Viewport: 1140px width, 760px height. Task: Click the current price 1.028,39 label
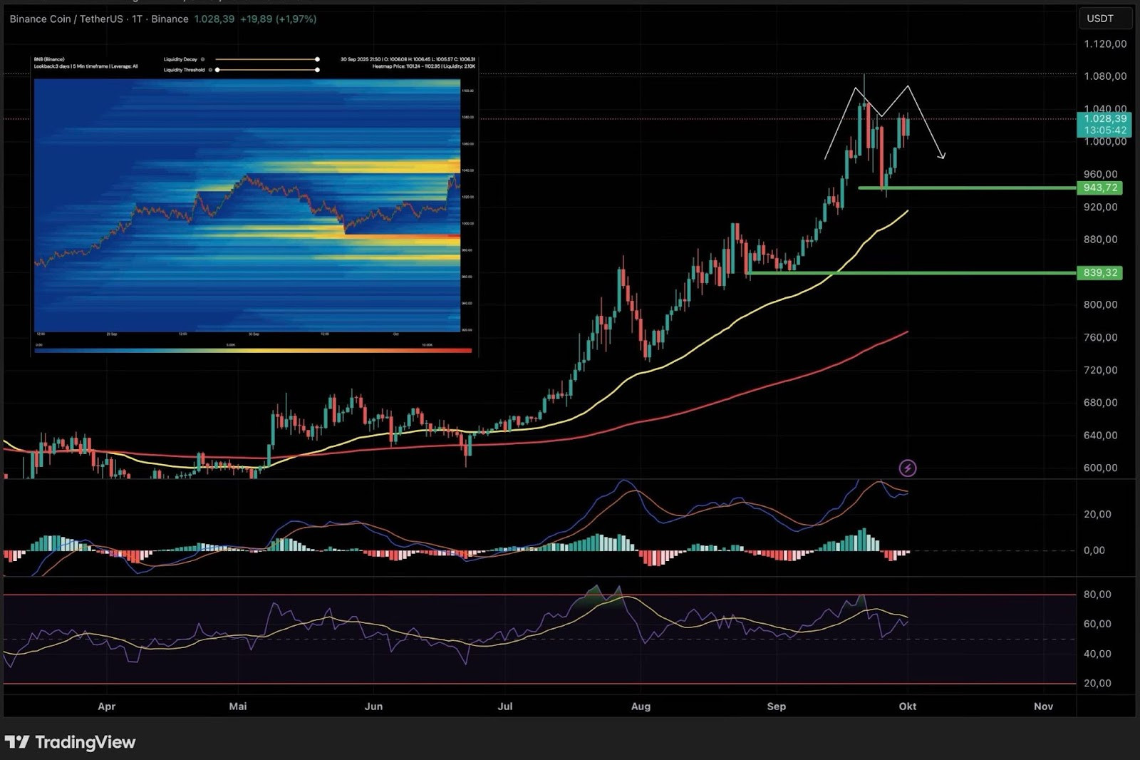pyautogui.click(x=1104, y=119)
